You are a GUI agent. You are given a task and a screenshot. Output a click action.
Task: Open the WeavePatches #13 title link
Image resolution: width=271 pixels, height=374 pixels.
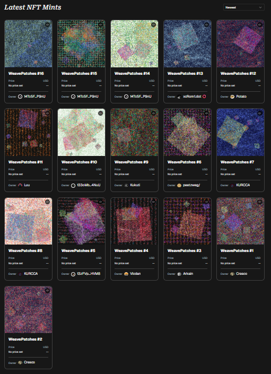point(185,73)
